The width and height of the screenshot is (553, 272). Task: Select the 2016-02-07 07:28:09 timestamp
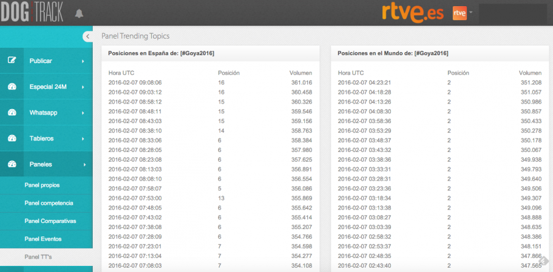coord(135,236)
